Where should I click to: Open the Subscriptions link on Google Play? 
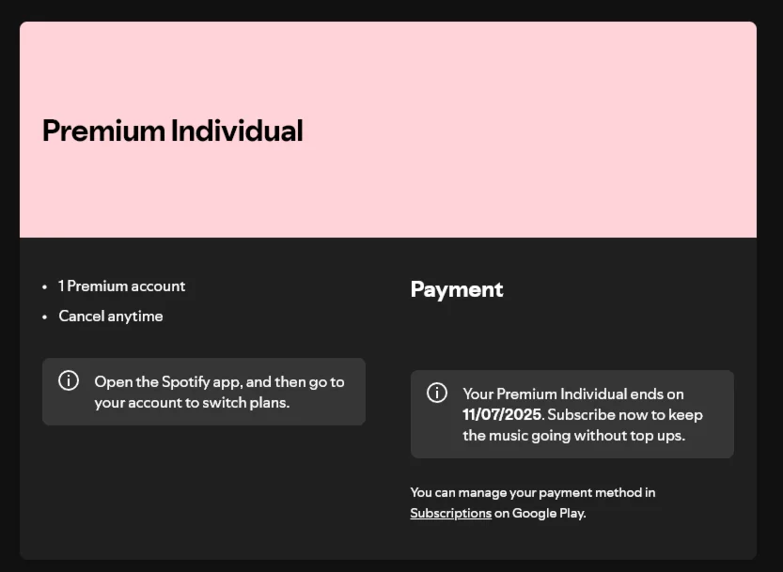[x=450, y=513]
